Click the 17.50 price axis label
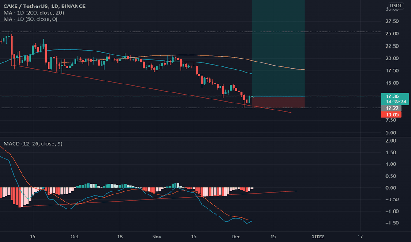411x242 pixels. point(392,71)
